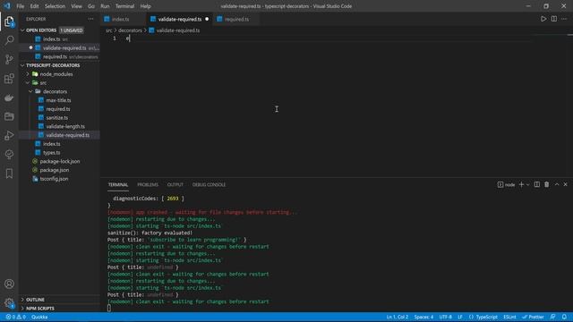Split the terminal panel

[x=537, y=185]
